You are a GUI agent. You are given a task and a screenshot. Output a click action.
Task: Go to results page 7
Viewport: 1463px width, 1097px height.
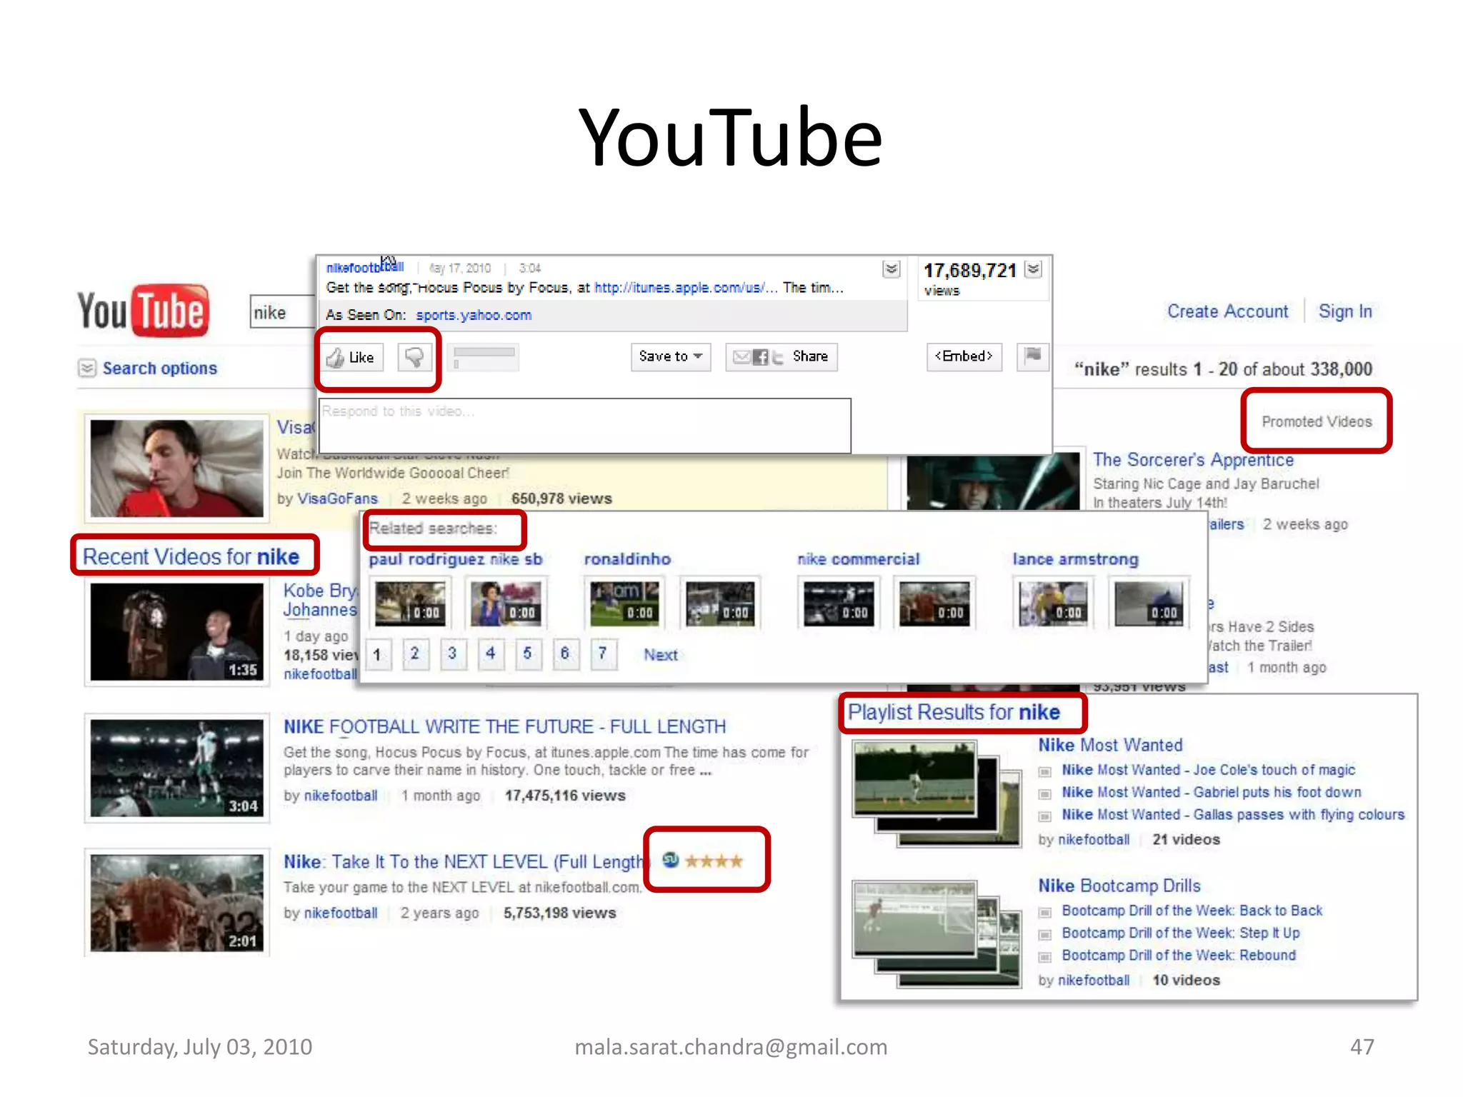603,653
